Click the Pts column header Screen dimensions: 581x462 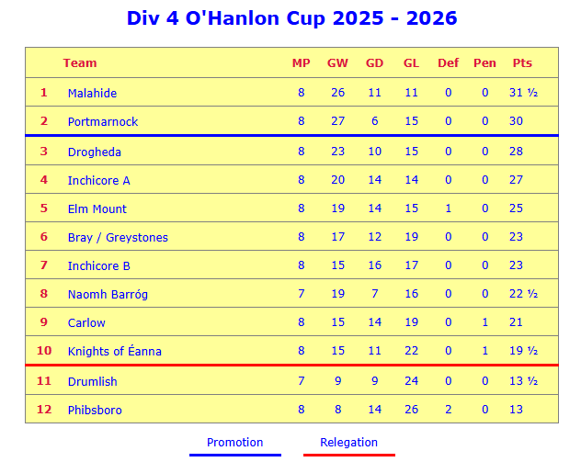click(522, 62)
